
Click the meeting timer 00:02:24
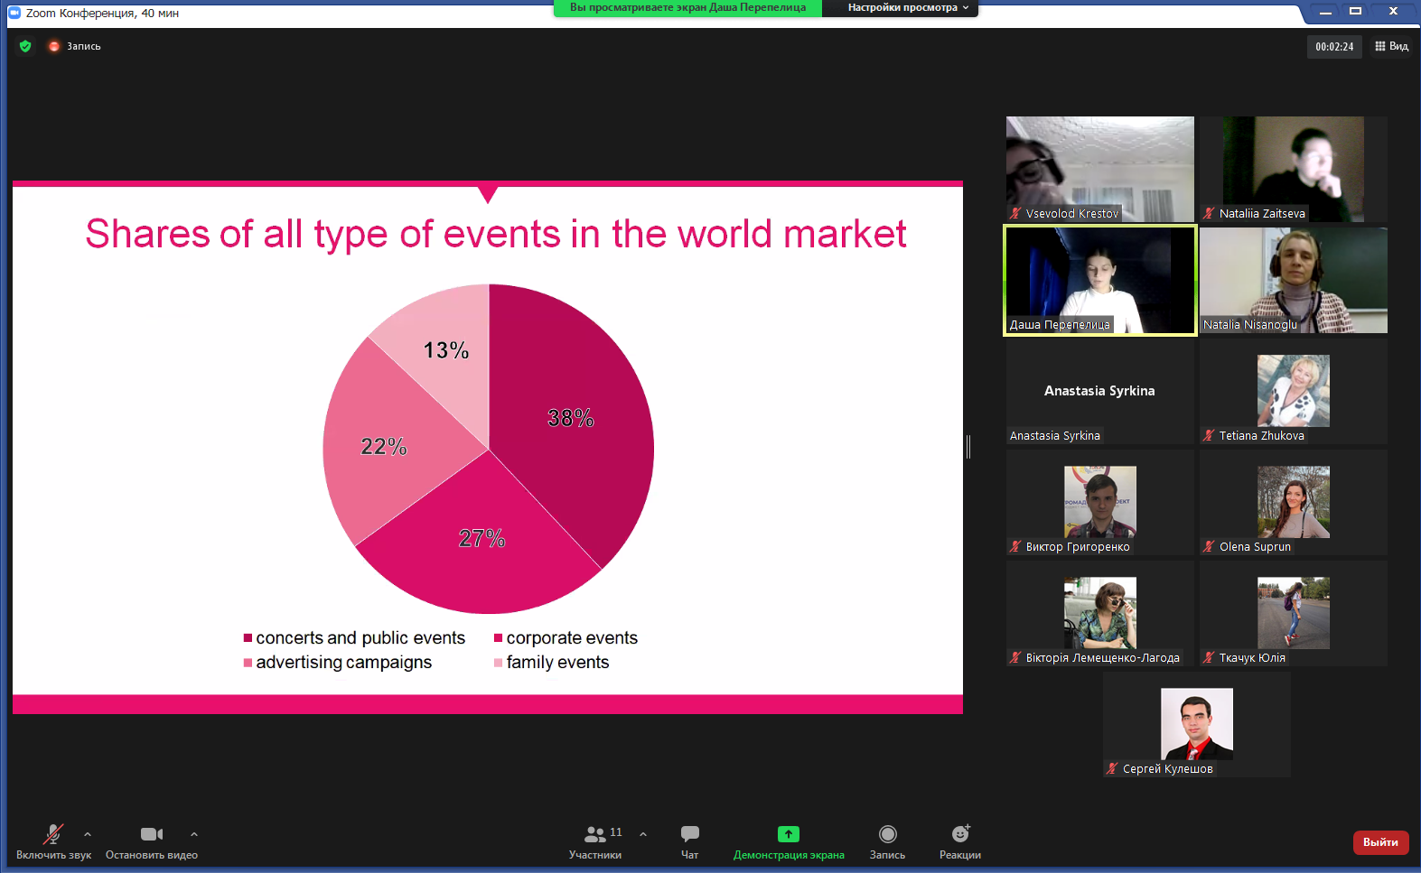(1334, 47)
